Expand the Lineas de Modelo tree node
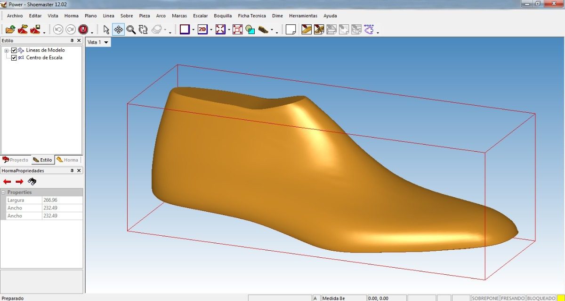 (7, 50)
